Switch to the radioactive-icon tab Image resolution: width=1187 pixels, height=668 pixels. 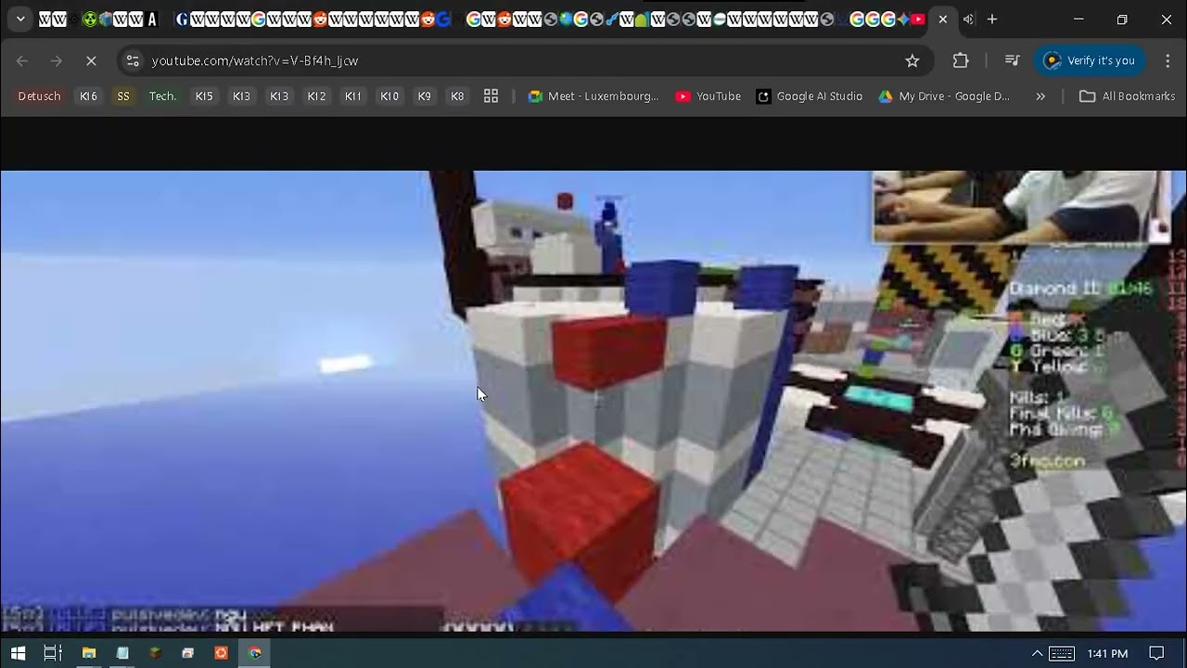click(90, 19)
